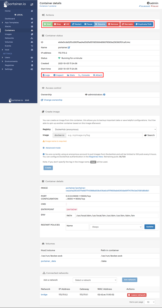Click the admin user avatar icon
This screenshot has width=162, height=308.
148,3
